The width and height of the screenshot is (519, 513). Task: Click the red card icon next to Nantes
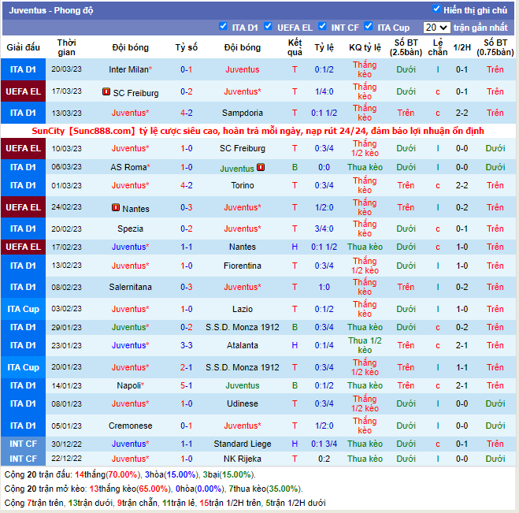pyautogui.click(x=116, y=208)
